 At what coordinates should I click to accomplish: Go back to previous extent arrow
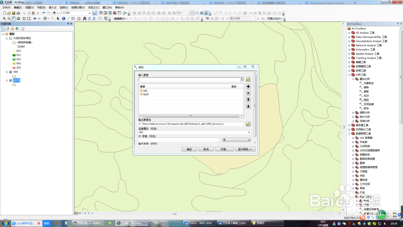pyautogui.click(x=35, y=19)
